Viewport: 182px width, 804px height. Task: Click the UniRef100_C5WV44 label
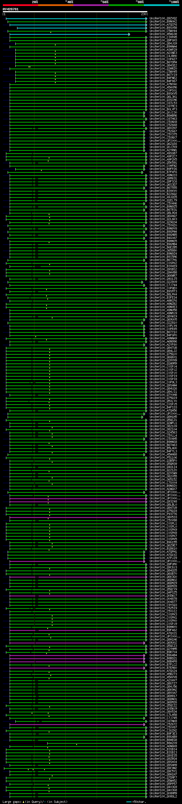163,31
